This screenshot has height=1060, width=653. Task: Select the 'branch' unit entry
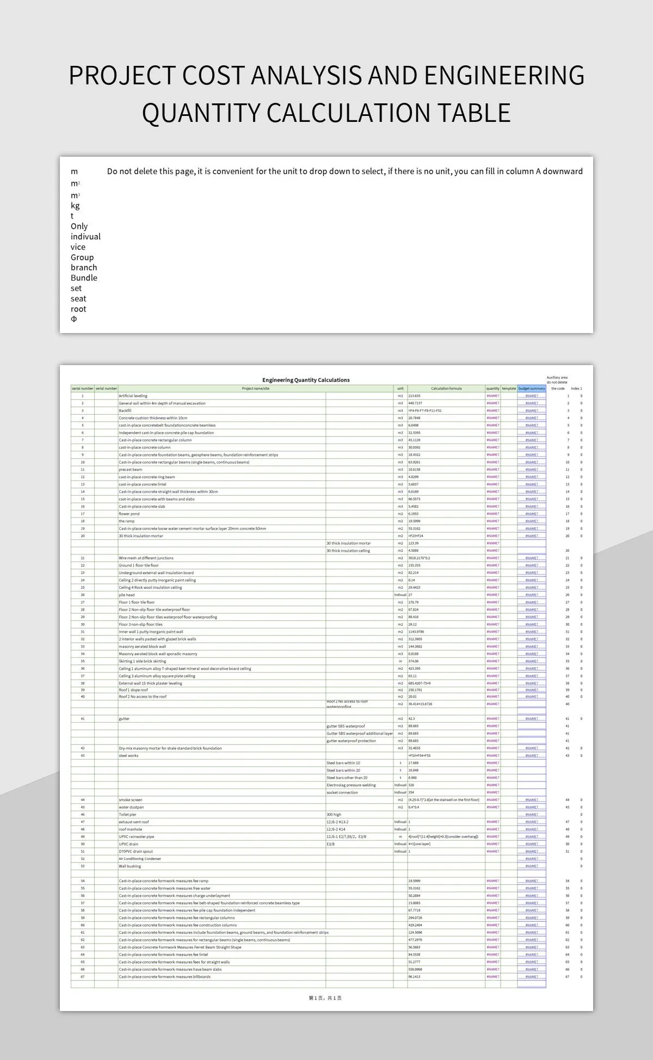[x=84, y=268]
